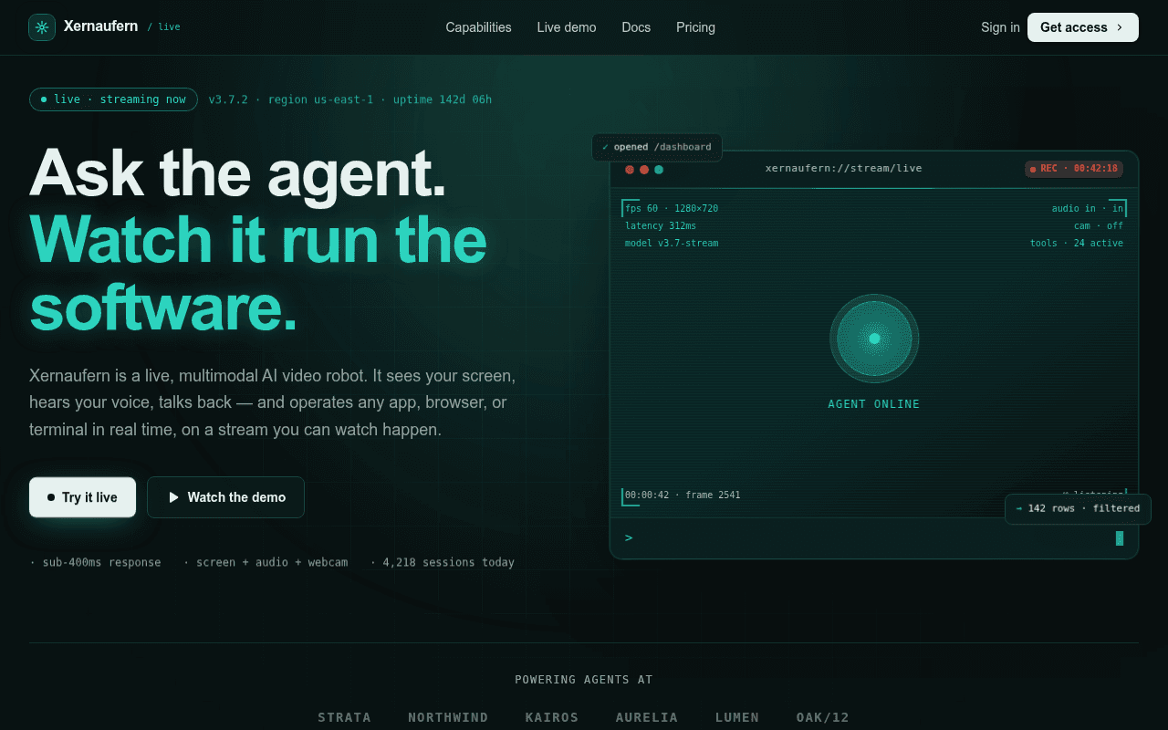The image size is (1168, 730).
Task: Click the cam · off readout
Action: (1099, 225)
